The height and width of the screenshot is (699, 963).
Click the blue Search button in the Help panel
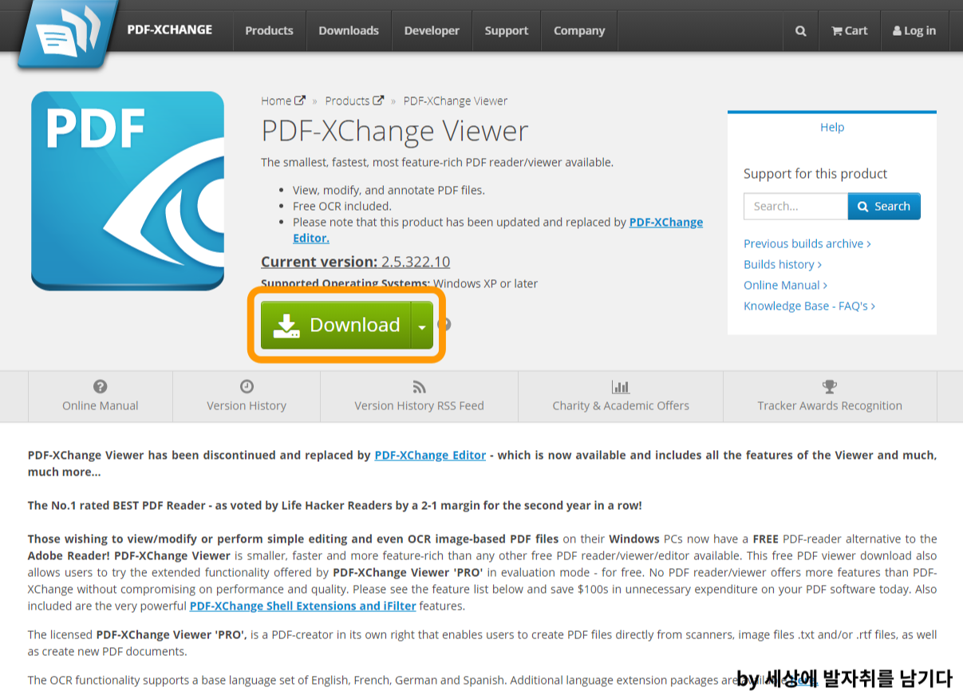pos(883,206)
